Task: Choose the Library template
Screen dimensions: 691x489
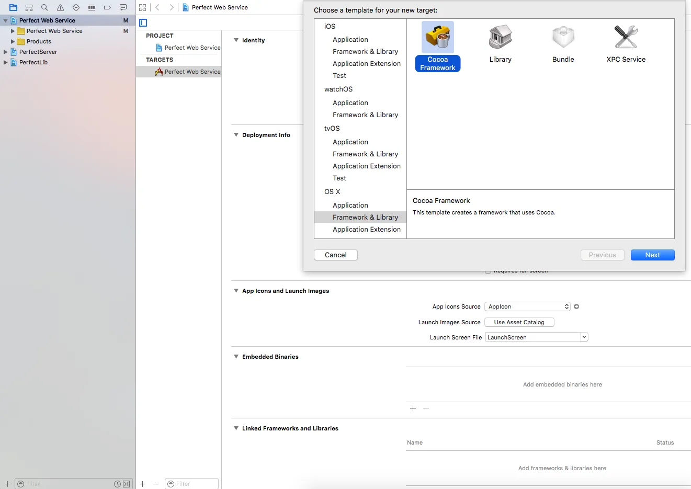Action: (x=501, y=44)
